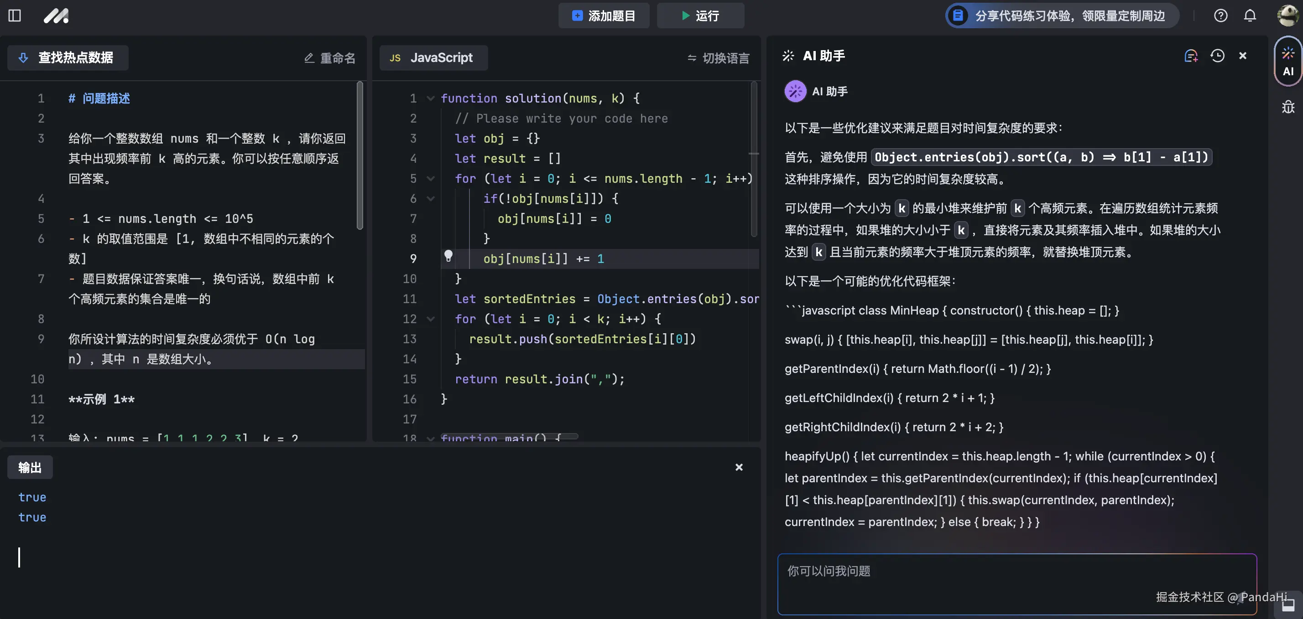Screen dimensions: 1303x619
Task: Toggle the AI assistant sidebar pill
Action: 1288,61
